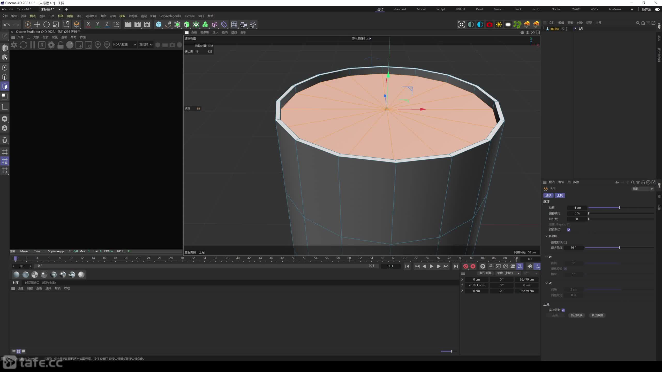This screenshot has height=372, width=662.
Task: Open the 挤压 tool dropdown in viewport
Action: (x=199, y=109)
